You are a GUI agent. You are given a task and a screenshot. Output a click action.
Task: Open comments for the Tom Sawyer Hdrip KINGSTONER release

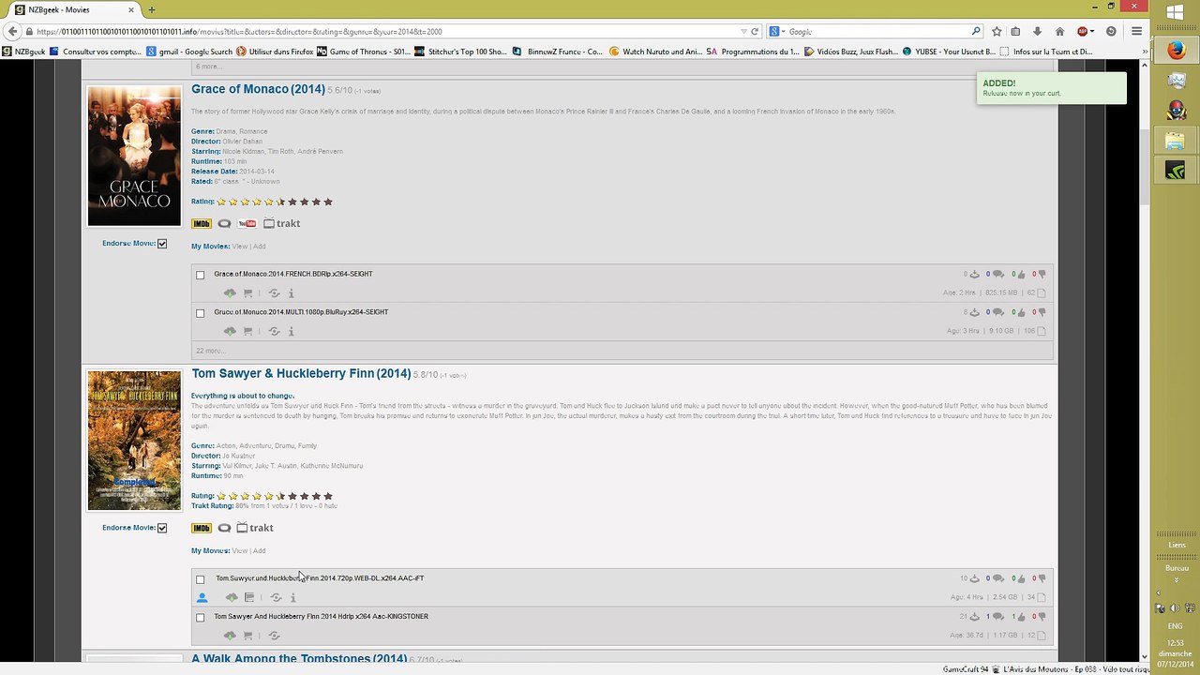(x=997, y=617)
